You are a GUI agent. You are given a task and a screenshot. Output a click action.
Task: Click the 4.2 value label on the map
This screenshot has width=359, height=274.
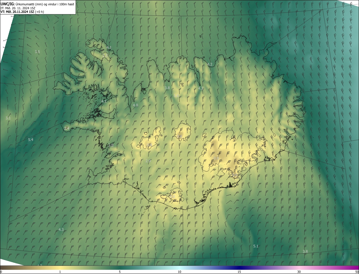pyautogui.click(x=210, y=64)
